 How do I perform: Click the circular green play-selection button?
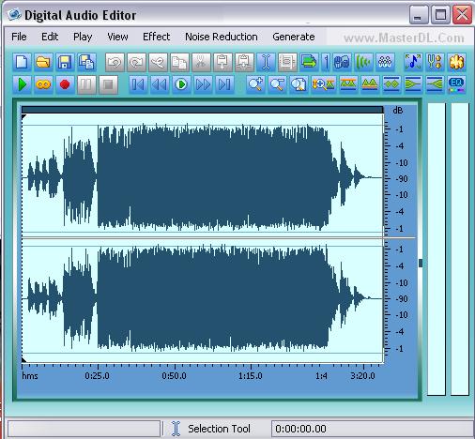click(181, 84)
